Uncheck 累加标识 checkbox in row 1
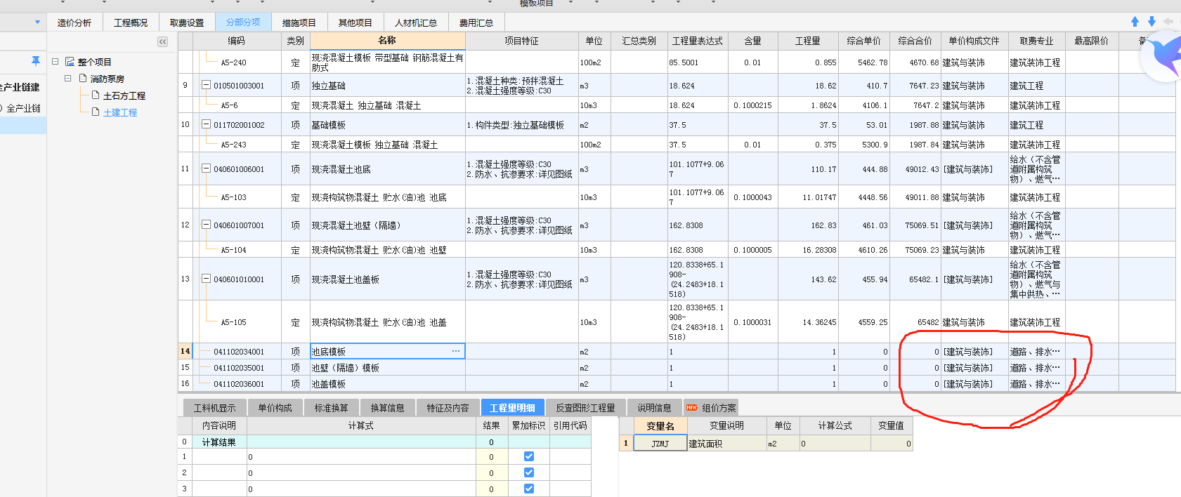Image resolution: width=1181 pixels, height=497 pixels. 529,456
